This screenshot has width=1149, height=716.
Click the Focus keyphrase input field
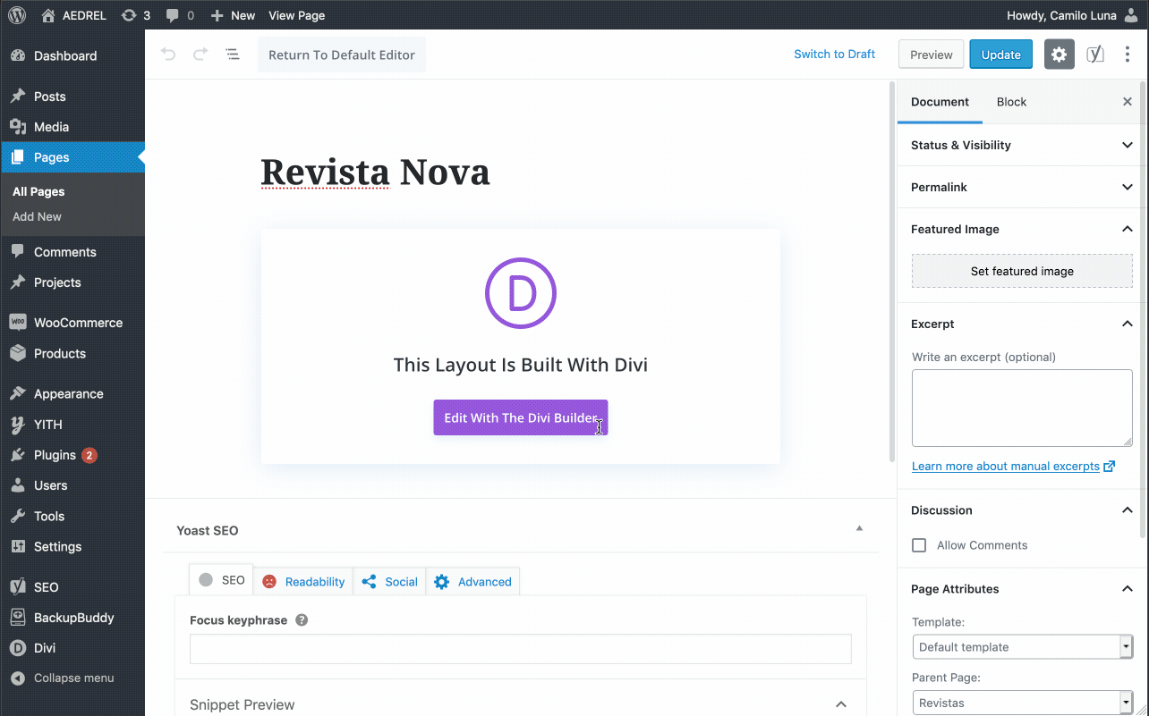tap(520, 650)
